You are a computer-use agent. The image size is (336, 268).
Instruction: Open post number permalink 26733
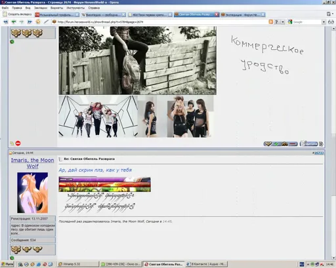319,153
